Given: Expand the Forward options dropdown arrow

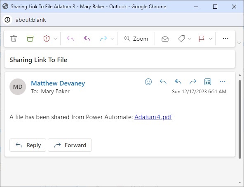Looking at the screenshot, I should pyautogui.click(x=112, y=39).
